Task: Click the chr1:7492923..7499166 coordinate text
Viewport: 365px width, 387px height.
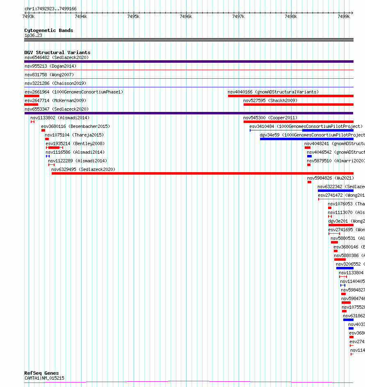Action: [50, 9]
